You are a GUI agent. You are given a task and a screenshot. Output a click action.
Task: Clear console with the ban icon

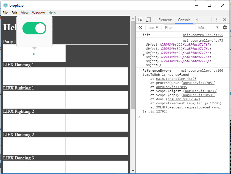tap(140, 27)
